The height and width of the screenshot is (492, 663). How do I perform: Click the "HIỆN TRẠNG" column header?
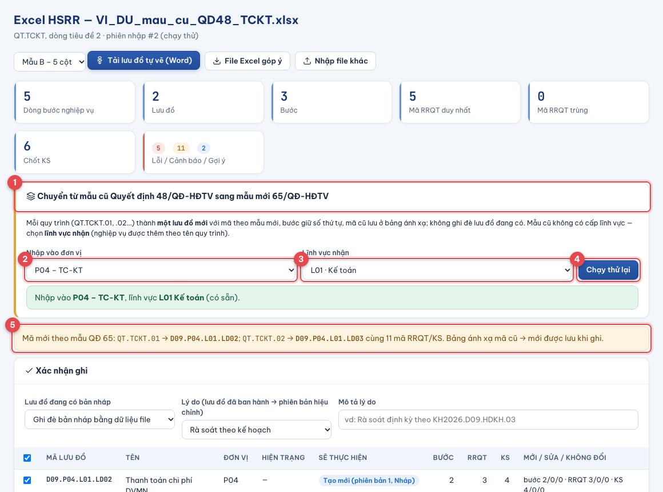(283, 457)
